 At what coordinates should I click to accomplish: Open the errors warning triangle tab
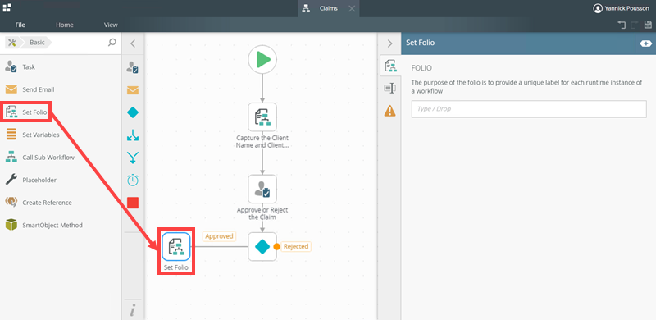389,111
